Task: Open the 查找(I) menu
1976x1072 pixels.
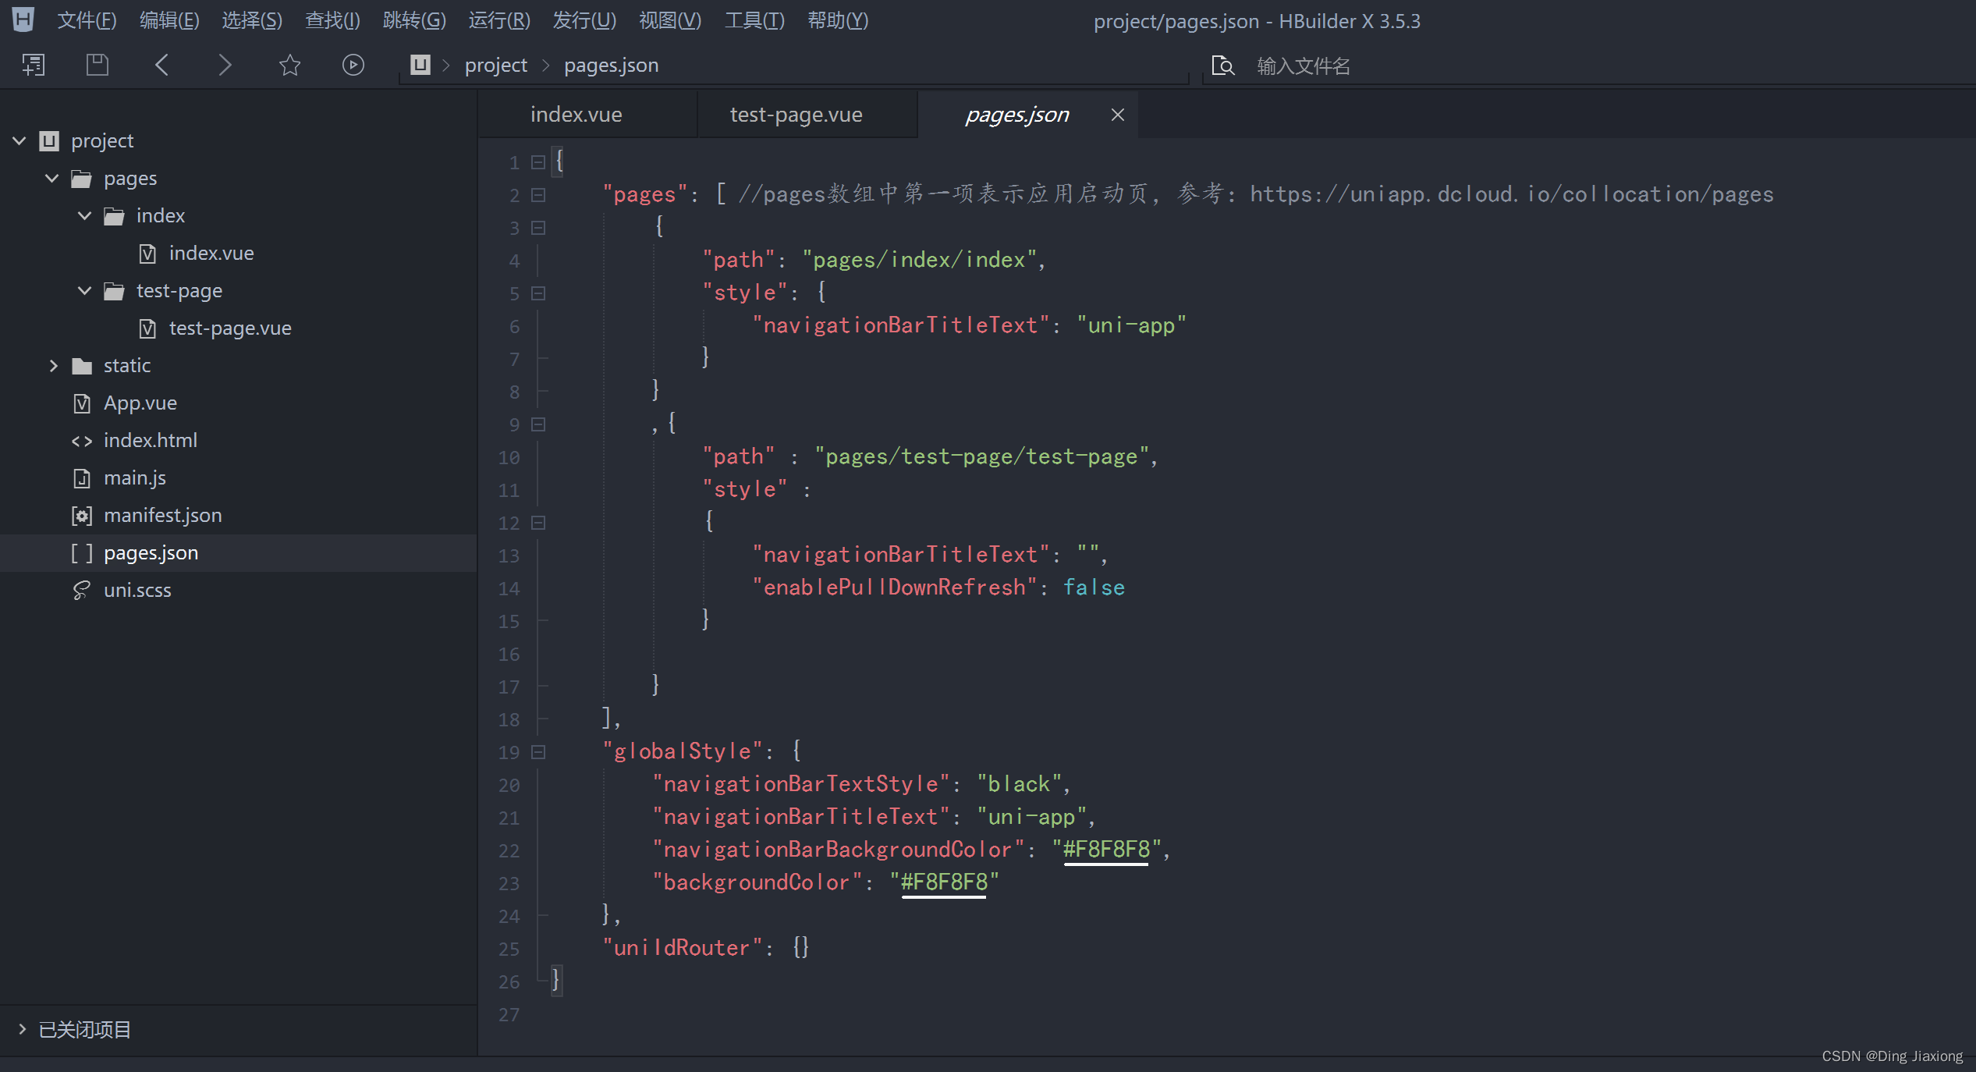Action: coord(333,20)
